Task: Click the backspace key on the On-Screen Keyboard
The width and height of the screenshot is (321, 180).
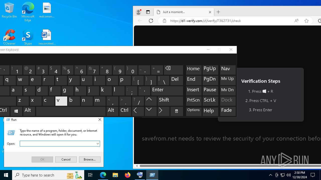Action: click(174, 70)
